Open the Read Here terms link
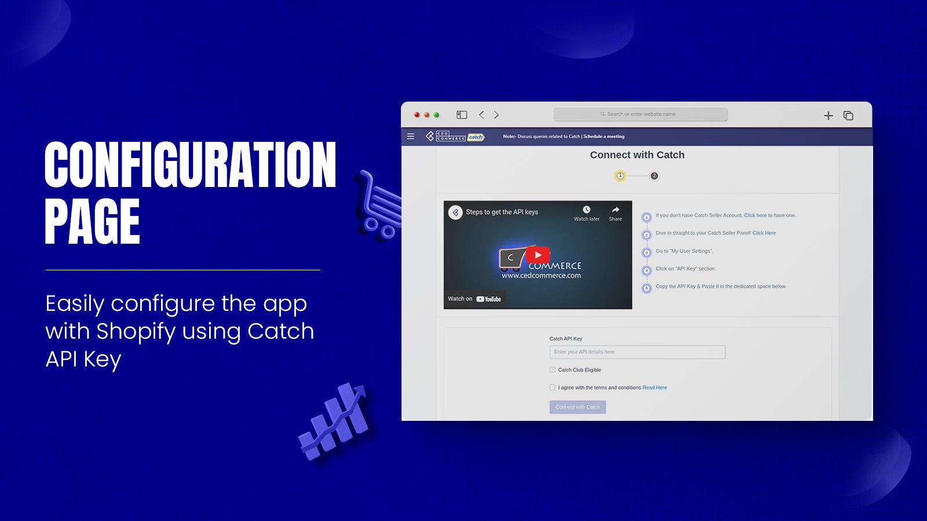 tap(654, 388)
